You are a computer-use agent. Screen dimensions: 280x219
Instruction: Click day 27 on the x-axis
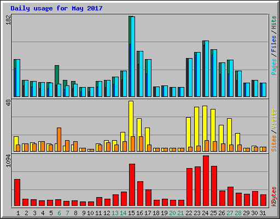click(230, 213)
